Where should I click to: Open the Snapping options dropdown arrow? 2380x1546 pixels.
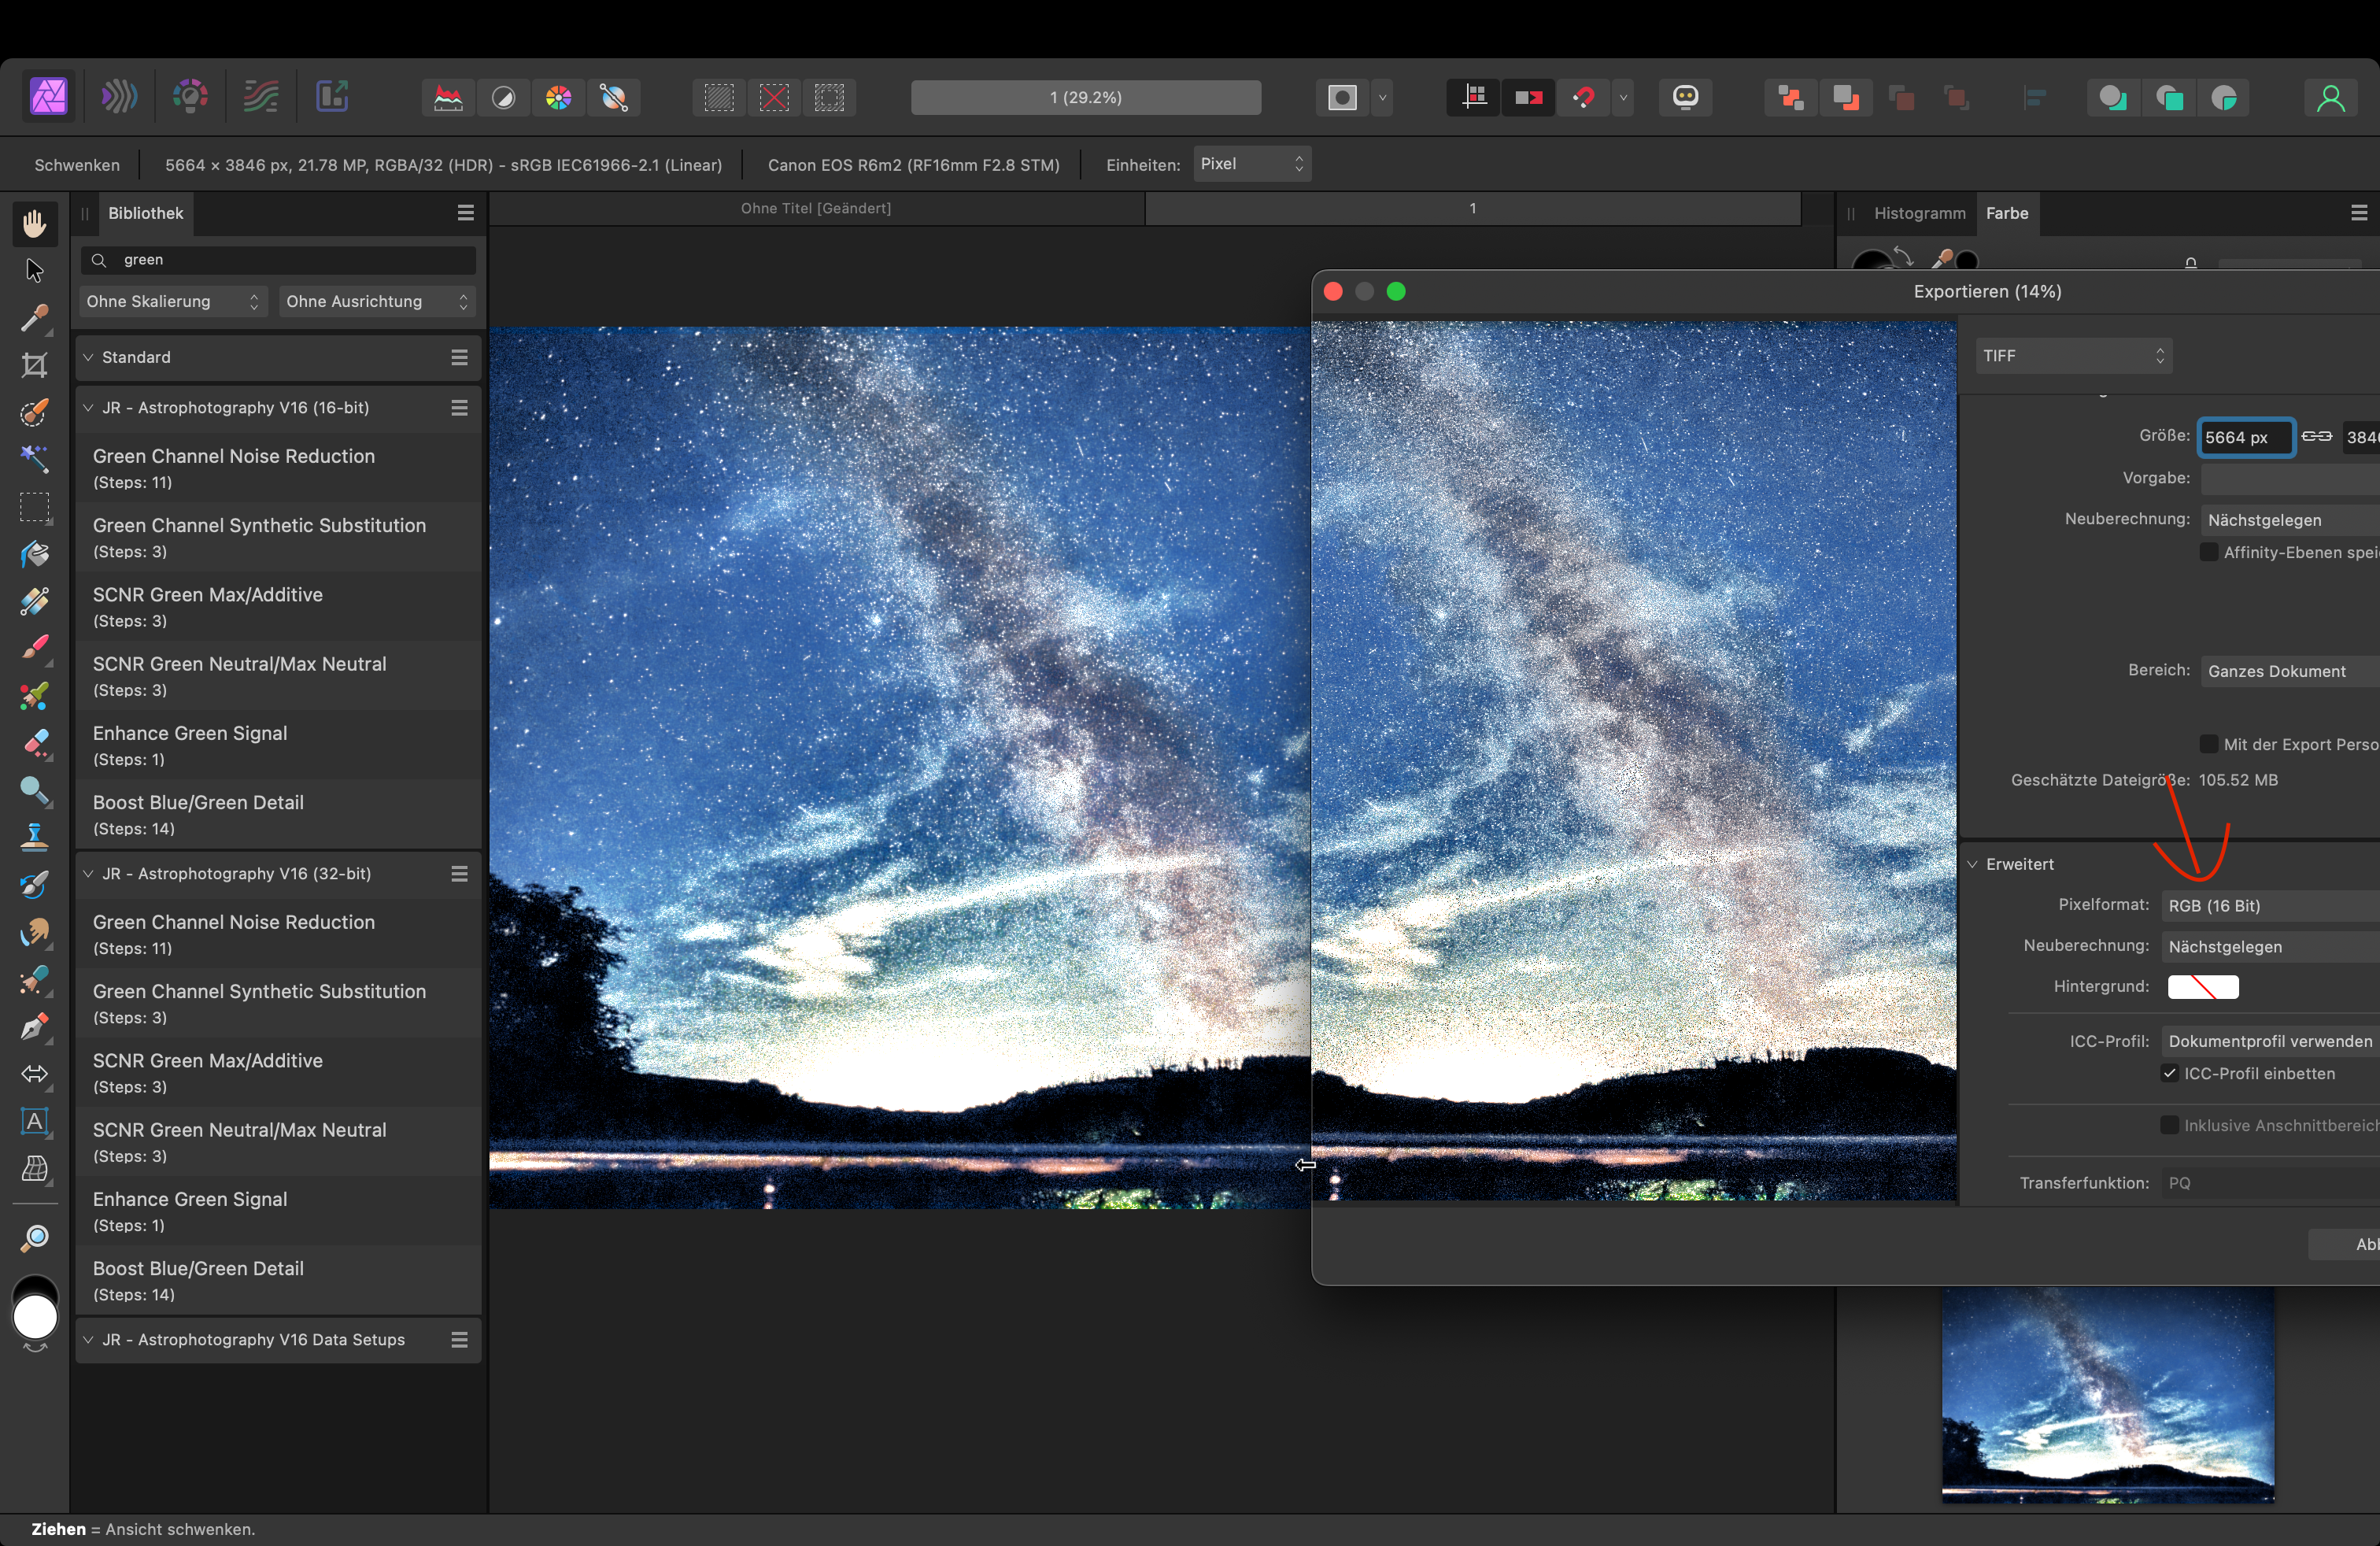(x=1623, y=98)
